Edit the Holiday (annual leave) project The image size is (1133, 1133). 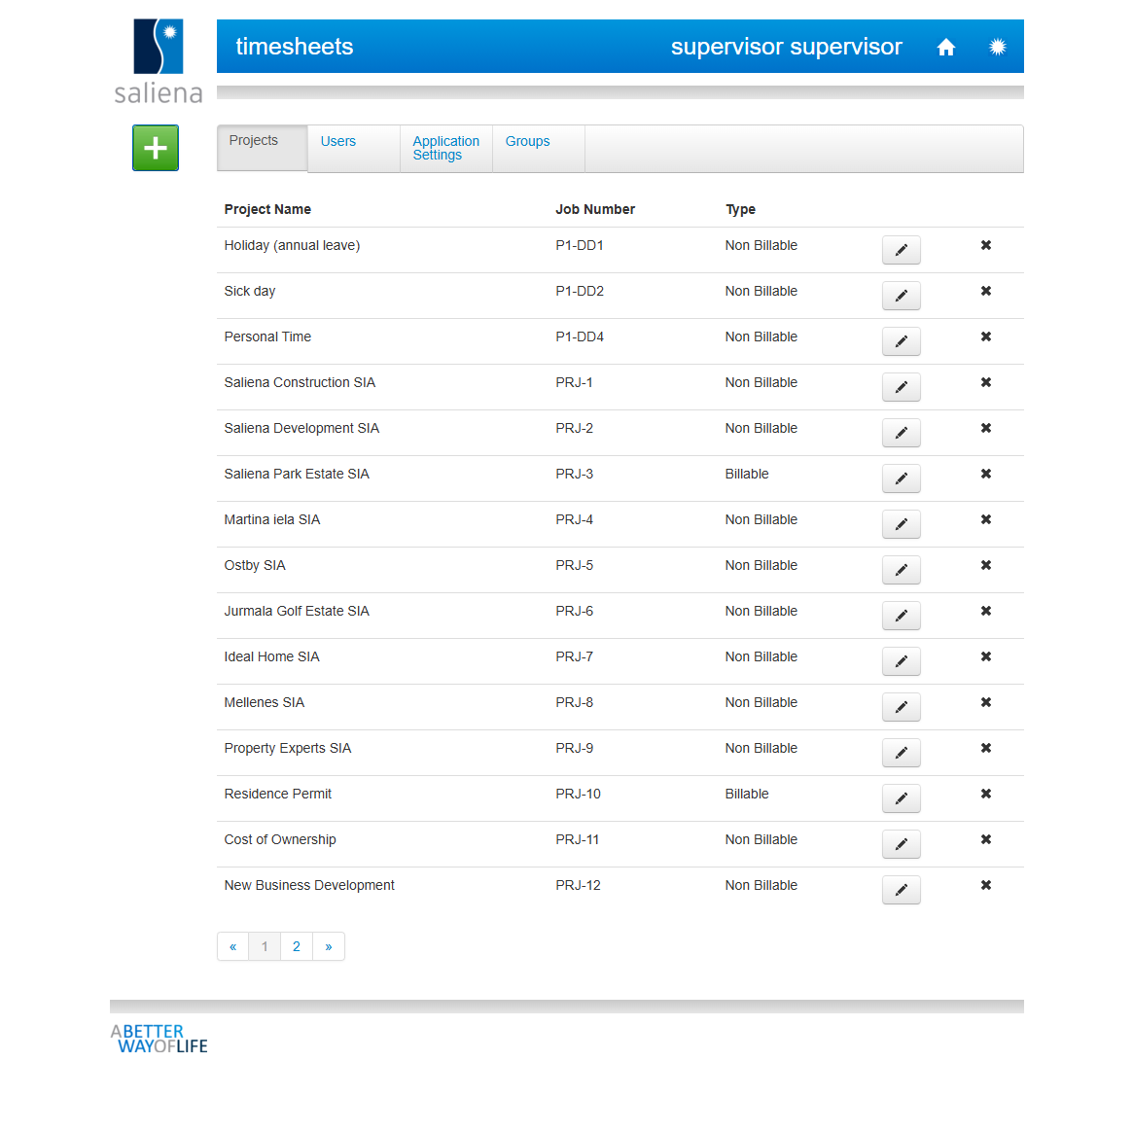(x=901, y=250)
